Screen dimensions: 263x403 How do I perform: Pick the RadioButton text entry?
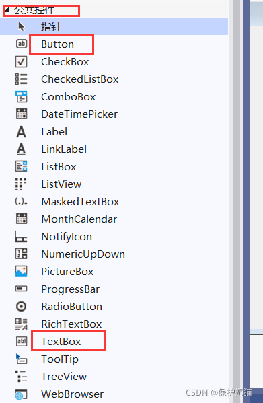(72, 307)
